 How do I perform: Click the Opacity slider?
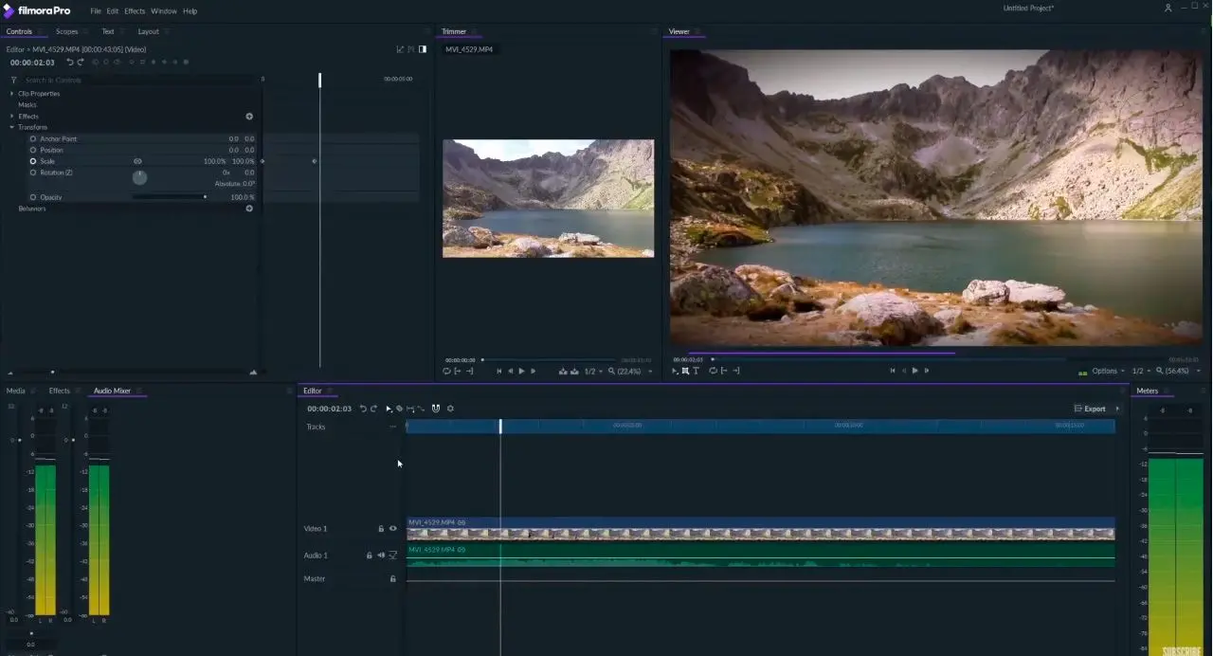coord(170,197)
